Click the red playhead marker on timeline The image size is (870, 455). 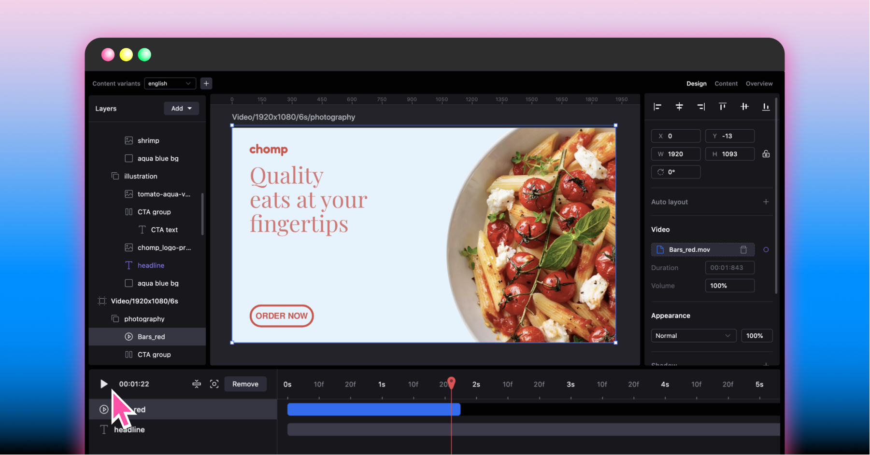[452, 383]
